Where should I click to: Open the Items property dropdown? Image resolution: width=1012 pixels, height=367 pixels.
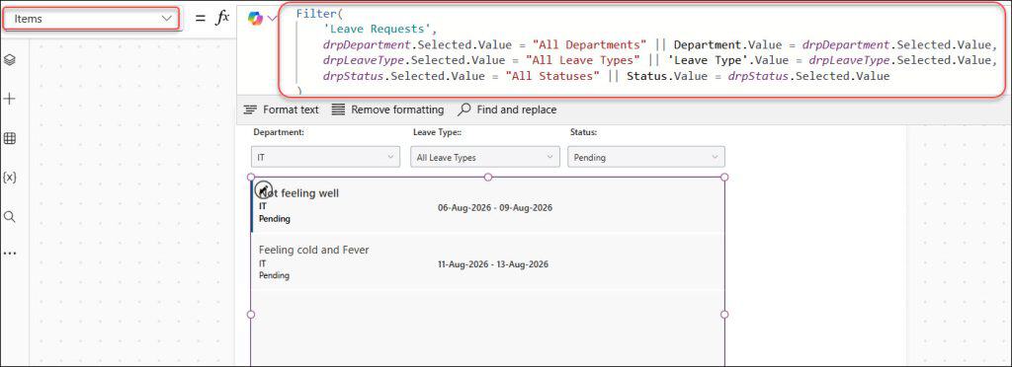click(91, 19)
